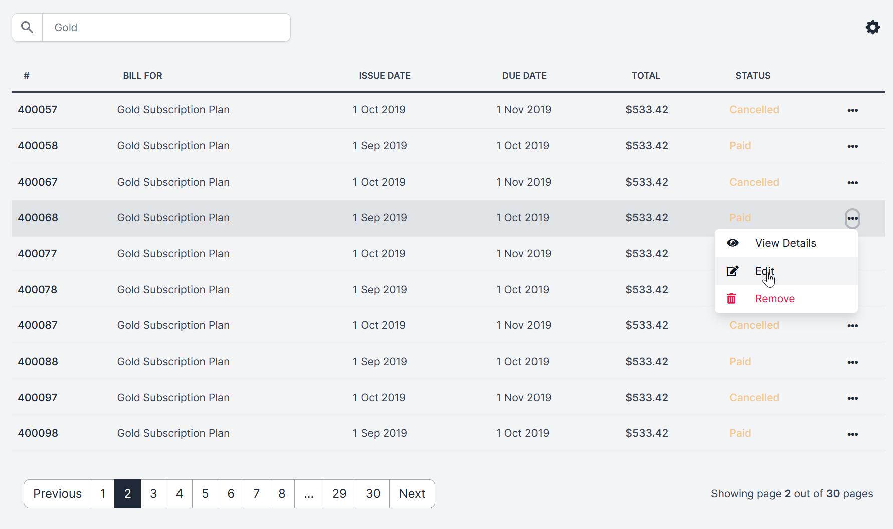Go to the Previous page
The height and width of the screenshot is (529, 893).
click(x=57, y=494)
